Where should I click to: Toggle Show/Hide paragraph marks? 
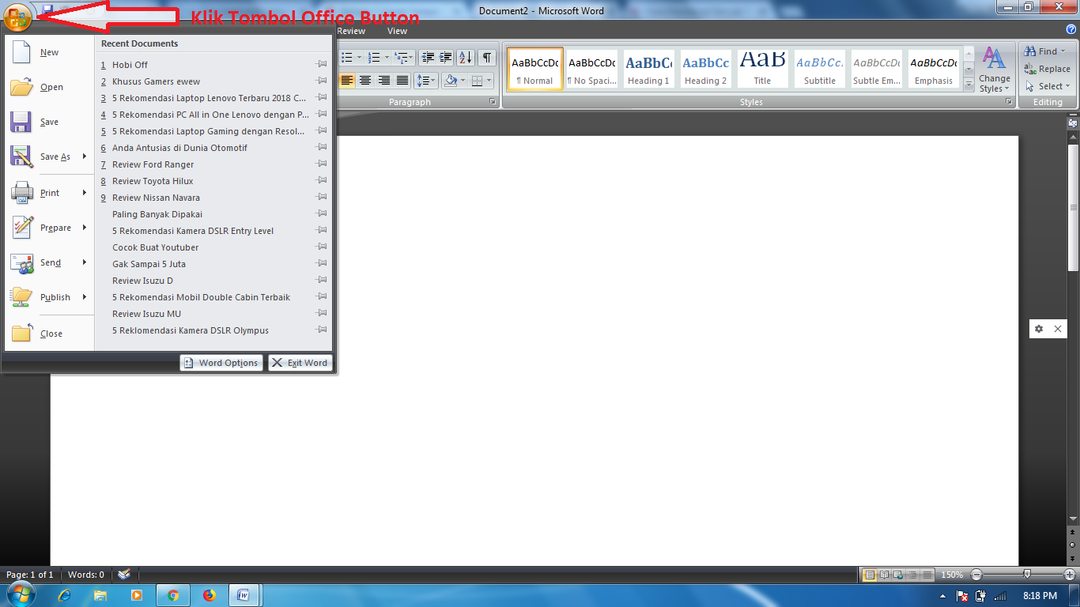[487, 57]
